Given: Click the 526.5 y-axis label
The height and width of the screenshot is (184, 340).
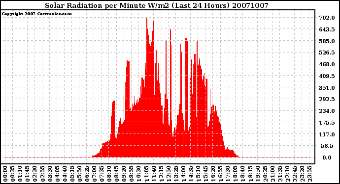Looking at the screenshot, I should (327, 53).
